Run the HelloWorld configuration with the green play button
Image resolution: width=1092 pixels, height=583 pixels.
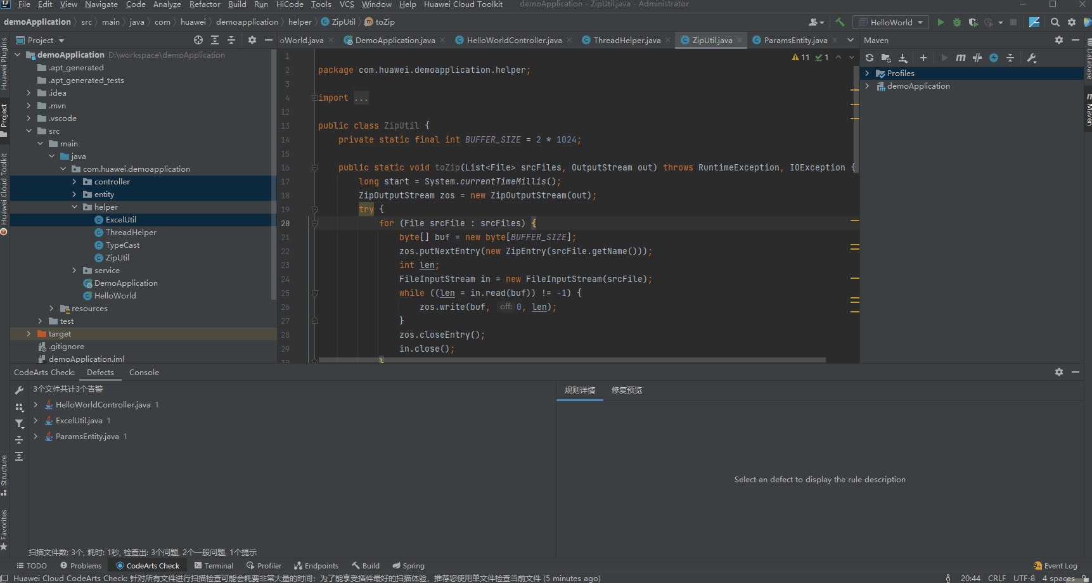coord(941,22)
